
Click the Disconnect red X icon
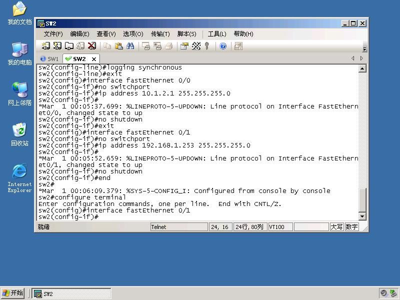tap(92, 46)
